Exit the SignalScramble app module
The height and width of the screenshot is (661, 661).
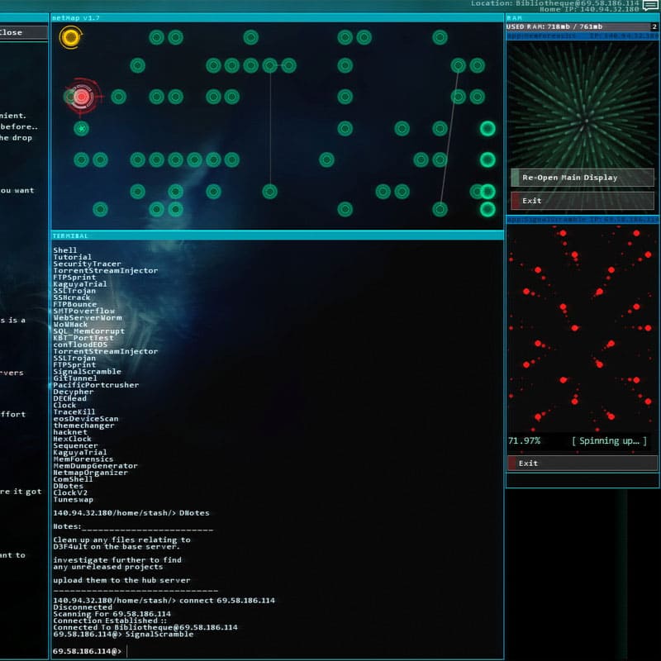[x=582, y=464]
